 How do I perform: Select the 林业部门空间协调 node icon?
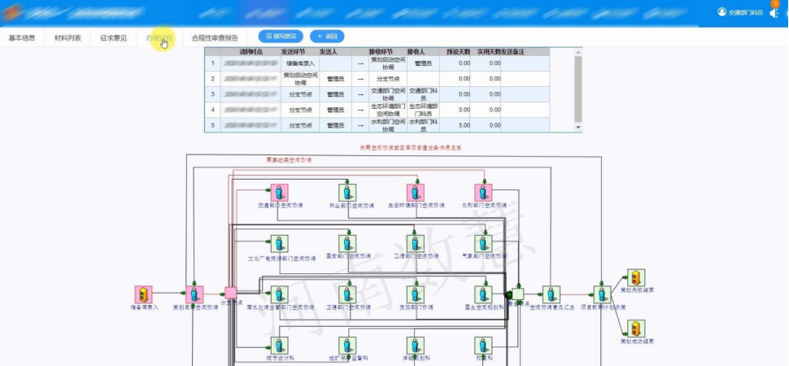[348, 193]
